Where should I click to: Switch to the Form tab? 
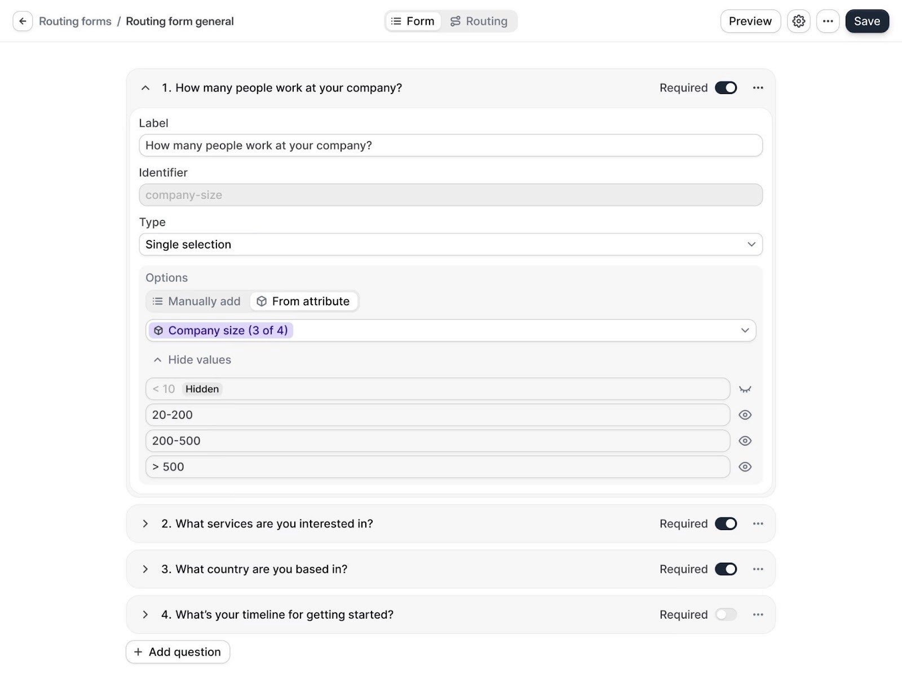pyautogui.click(x=413, y=21)
